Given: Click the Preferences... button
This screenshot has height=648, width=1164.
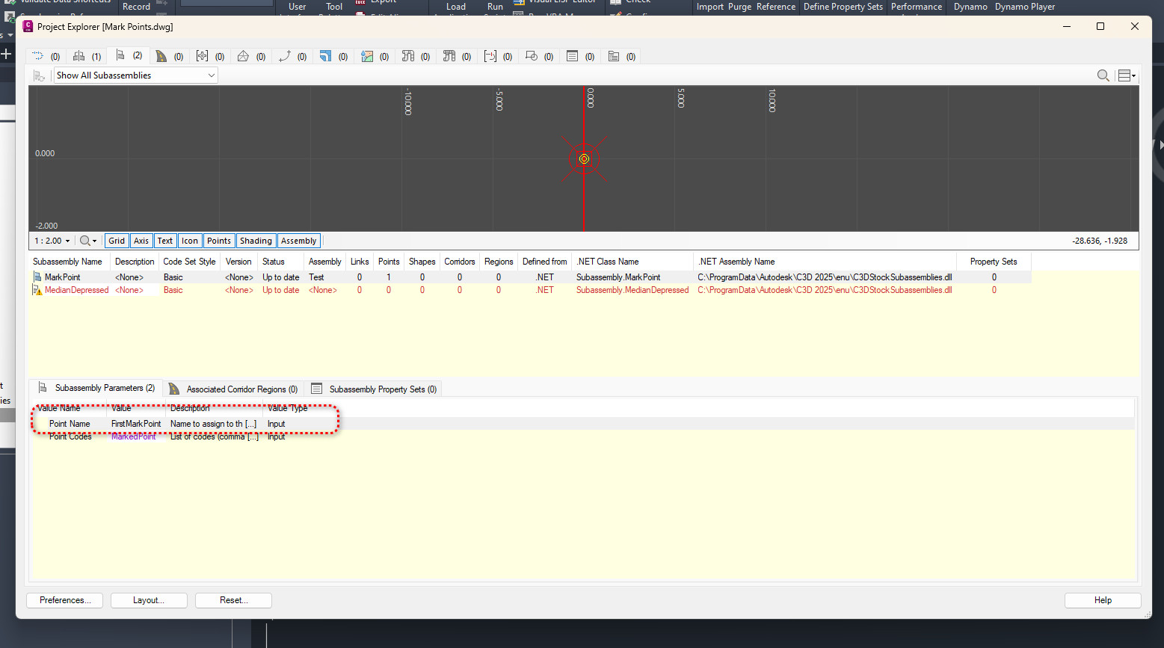Looking at the screenshot, I should pyautogui.click(x=65, y=600).
